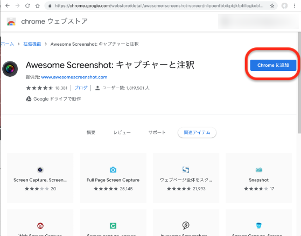Click the 18,381 ratings count
Screen dimensions: 301x236
click(x=61, y=88)
